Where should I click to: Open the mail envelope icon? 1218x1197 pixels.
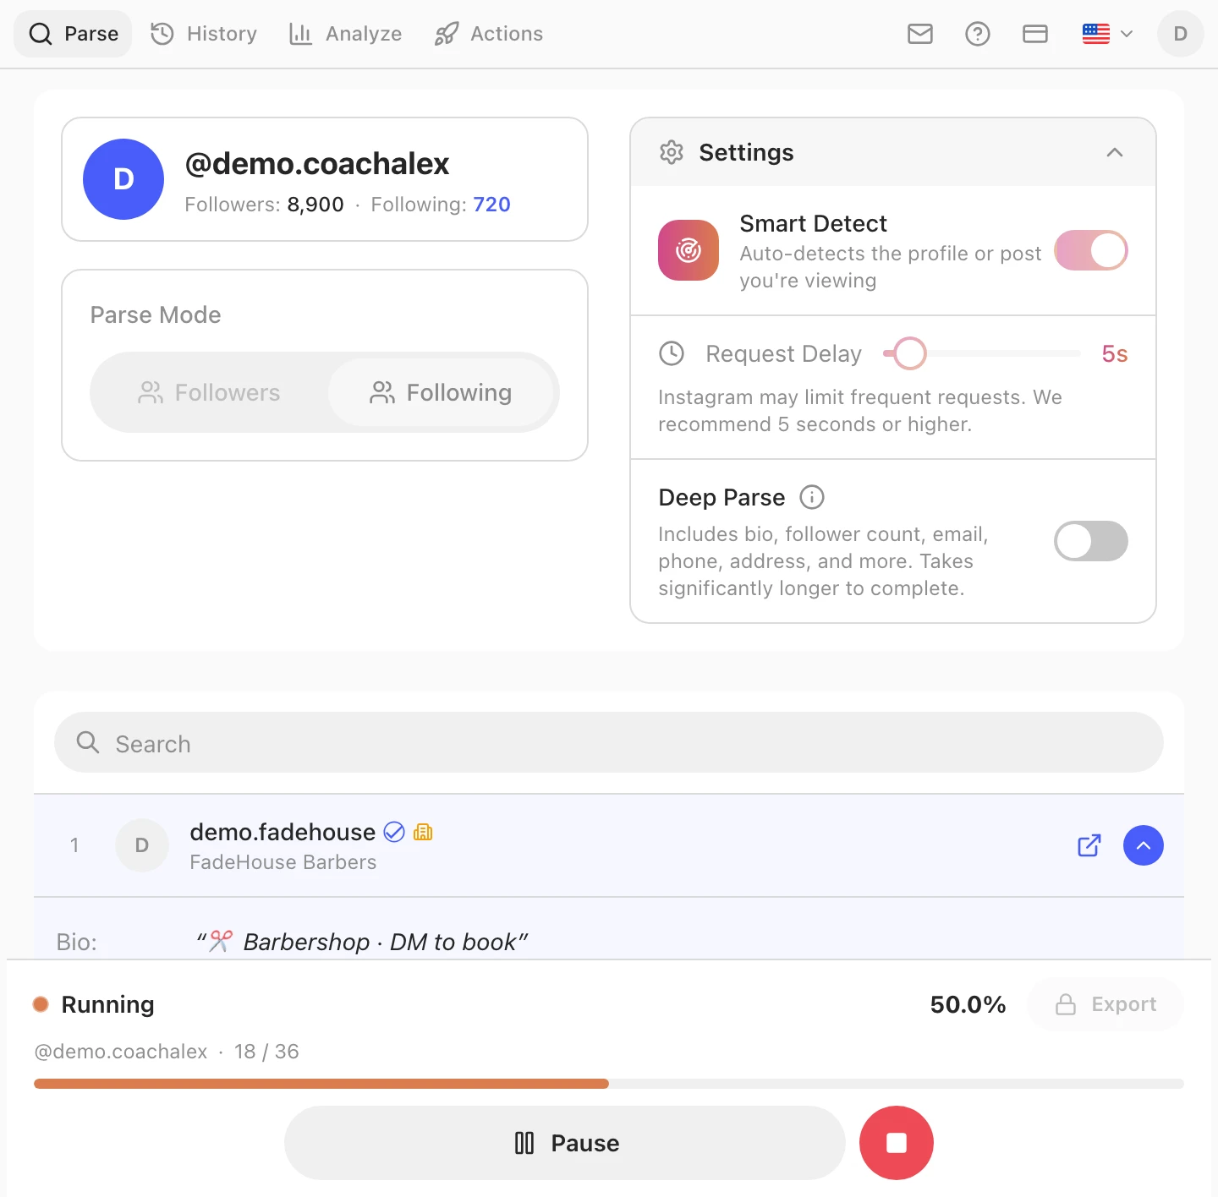[920, 34]
